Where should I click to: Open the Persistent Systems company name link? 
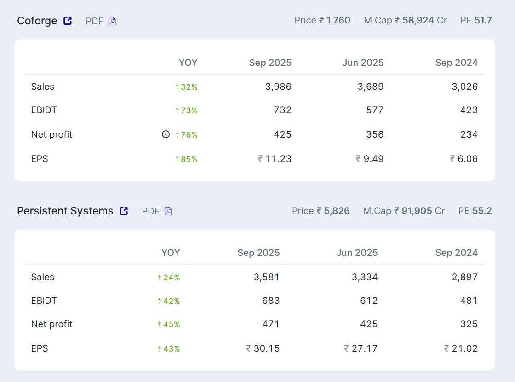click(65, 211)
